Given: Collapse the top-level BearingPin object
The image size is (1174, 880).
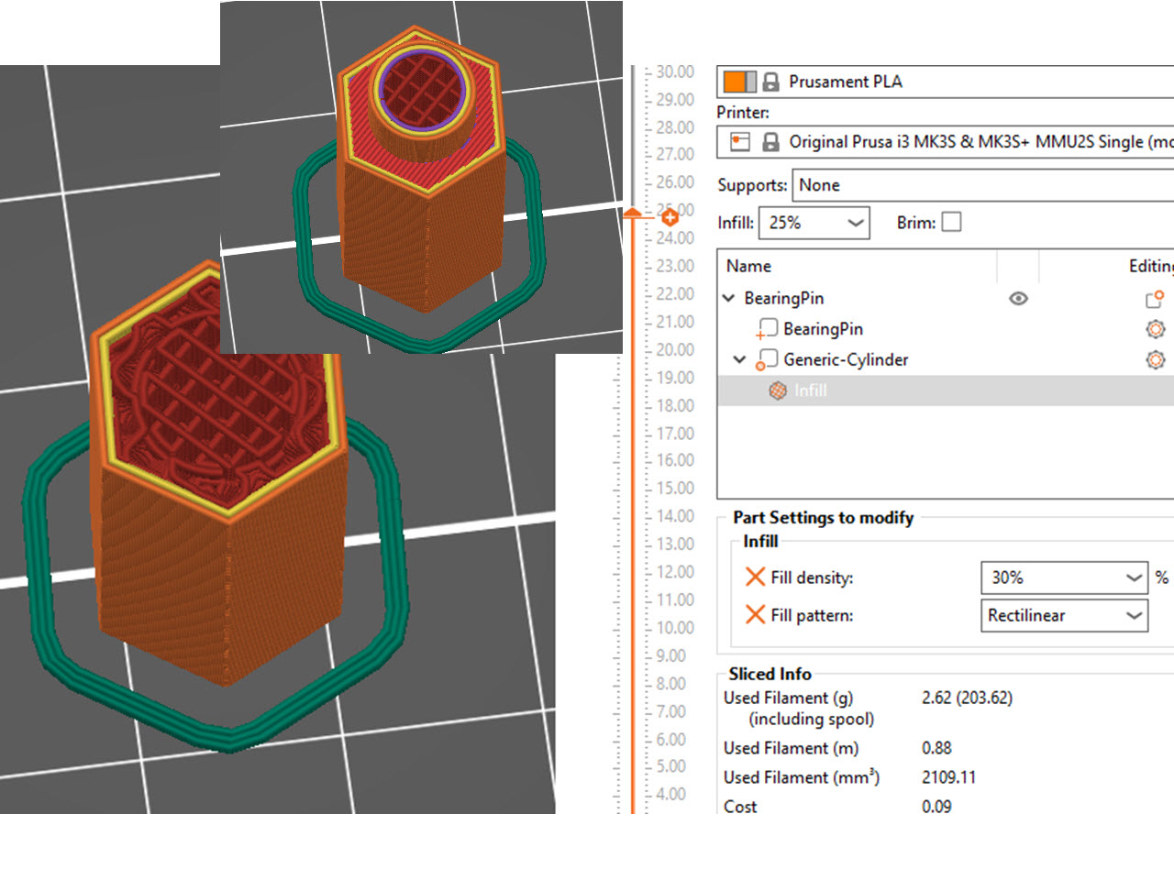Looking at the screenshot, I should click(729, 298).
